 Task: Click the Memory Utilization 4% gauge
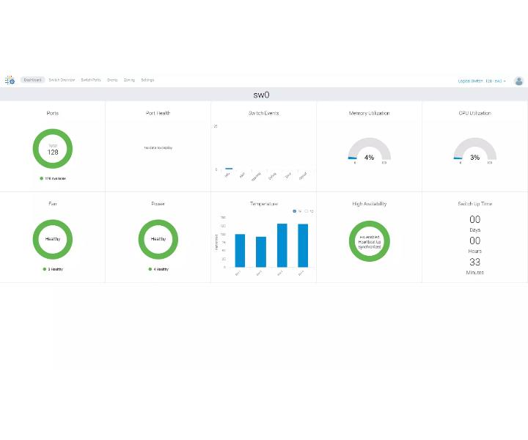370,149
